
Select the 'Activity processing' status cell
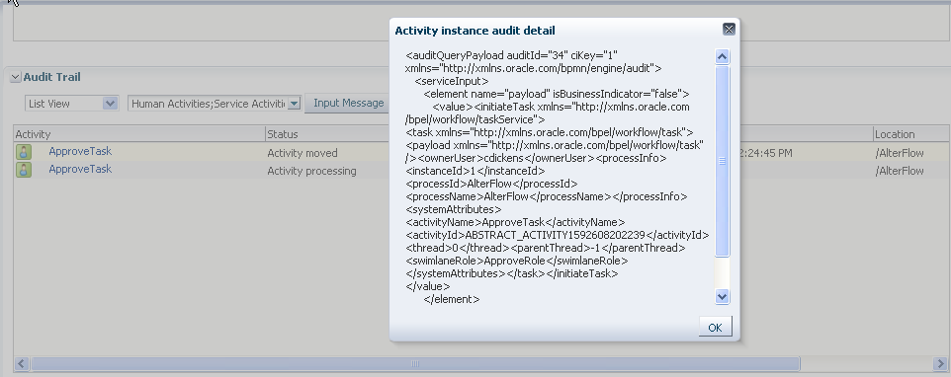point(311,171)
